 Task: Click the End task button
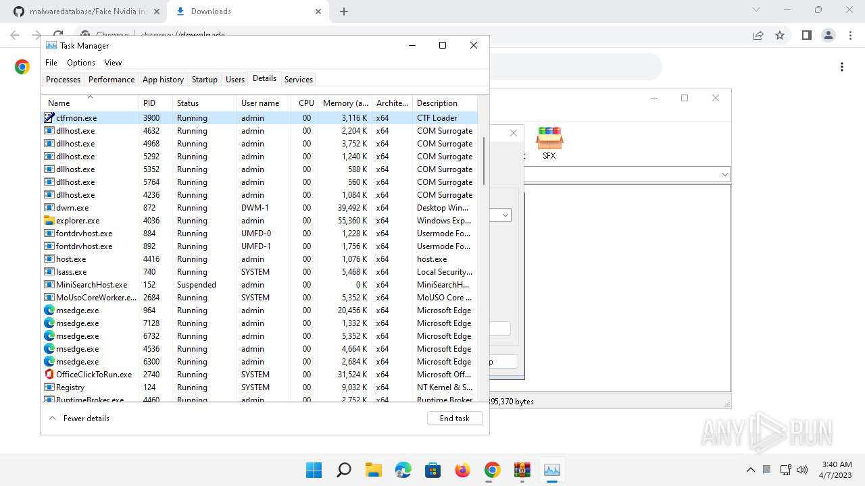455,418
